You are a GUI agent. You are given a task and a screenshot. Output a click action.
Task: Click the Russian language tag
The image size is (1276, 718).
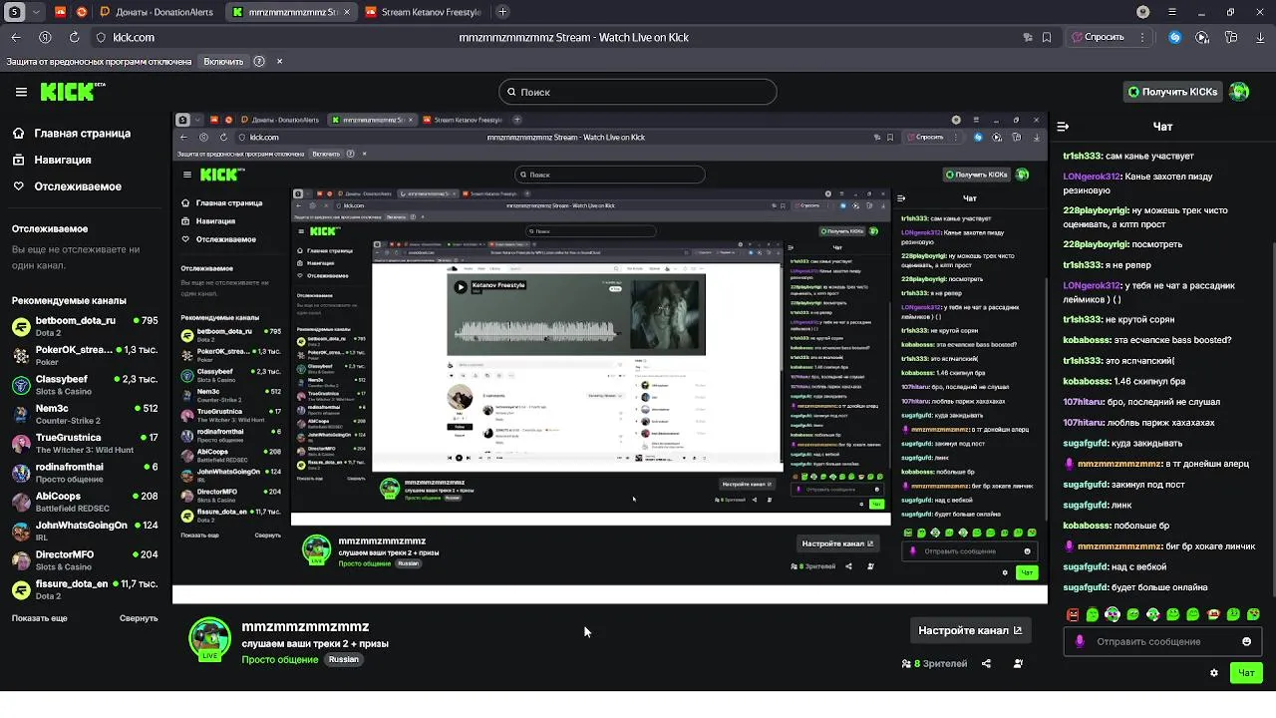(x=344, y=659)
